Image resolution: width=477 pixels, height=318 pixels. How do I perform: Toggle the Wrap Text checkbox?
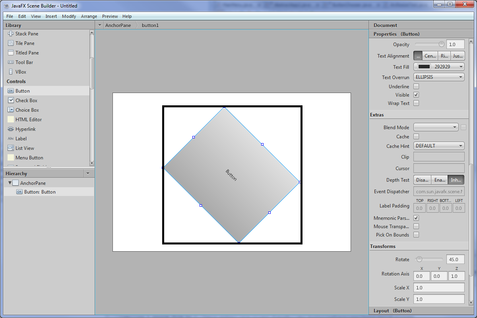[416, 103]
